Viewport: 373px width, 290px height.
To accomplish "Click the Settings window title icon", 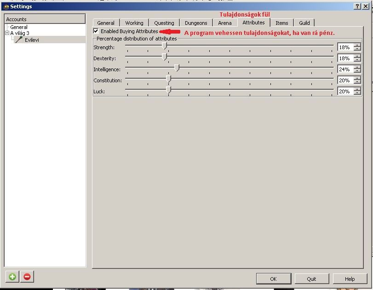I will coord(6,6).
